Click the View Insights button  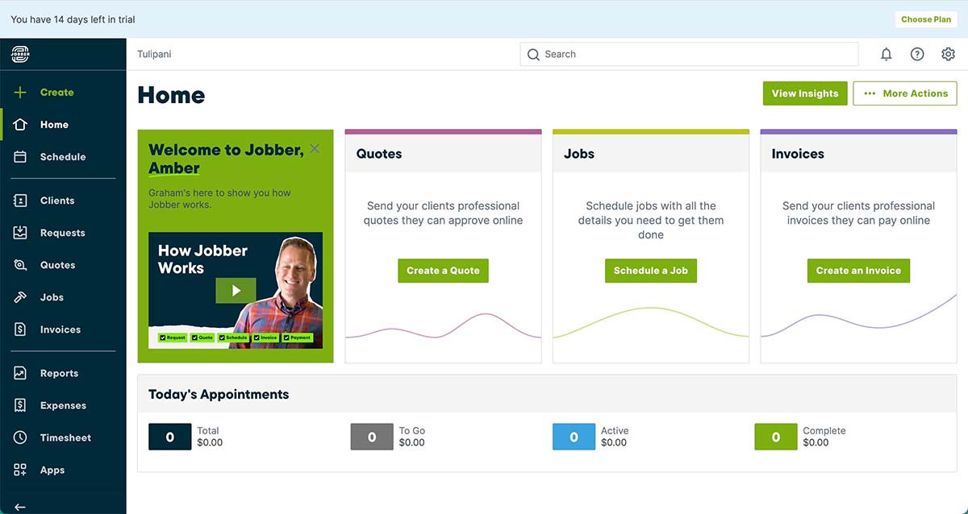[804, 93]
